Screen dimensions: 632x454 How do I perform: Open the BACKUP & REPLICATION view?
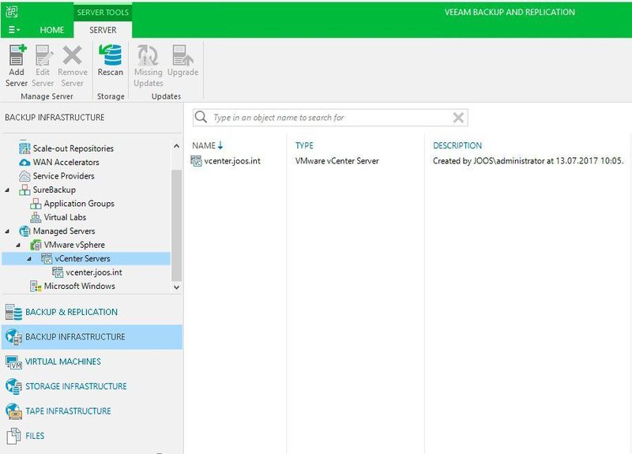coord(71,312)
